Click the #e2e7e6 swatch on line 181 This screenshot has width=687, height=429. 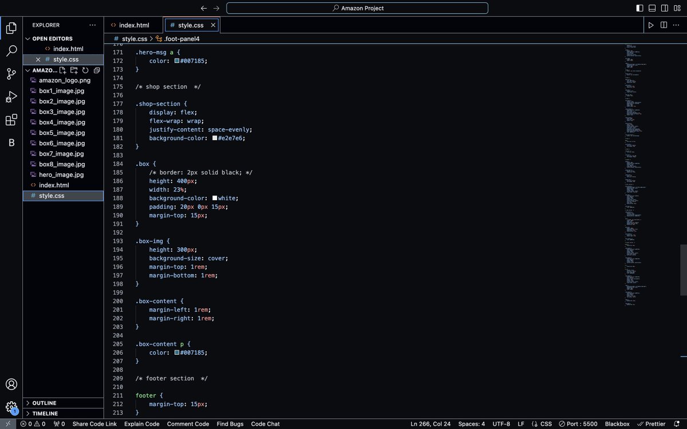215,138
